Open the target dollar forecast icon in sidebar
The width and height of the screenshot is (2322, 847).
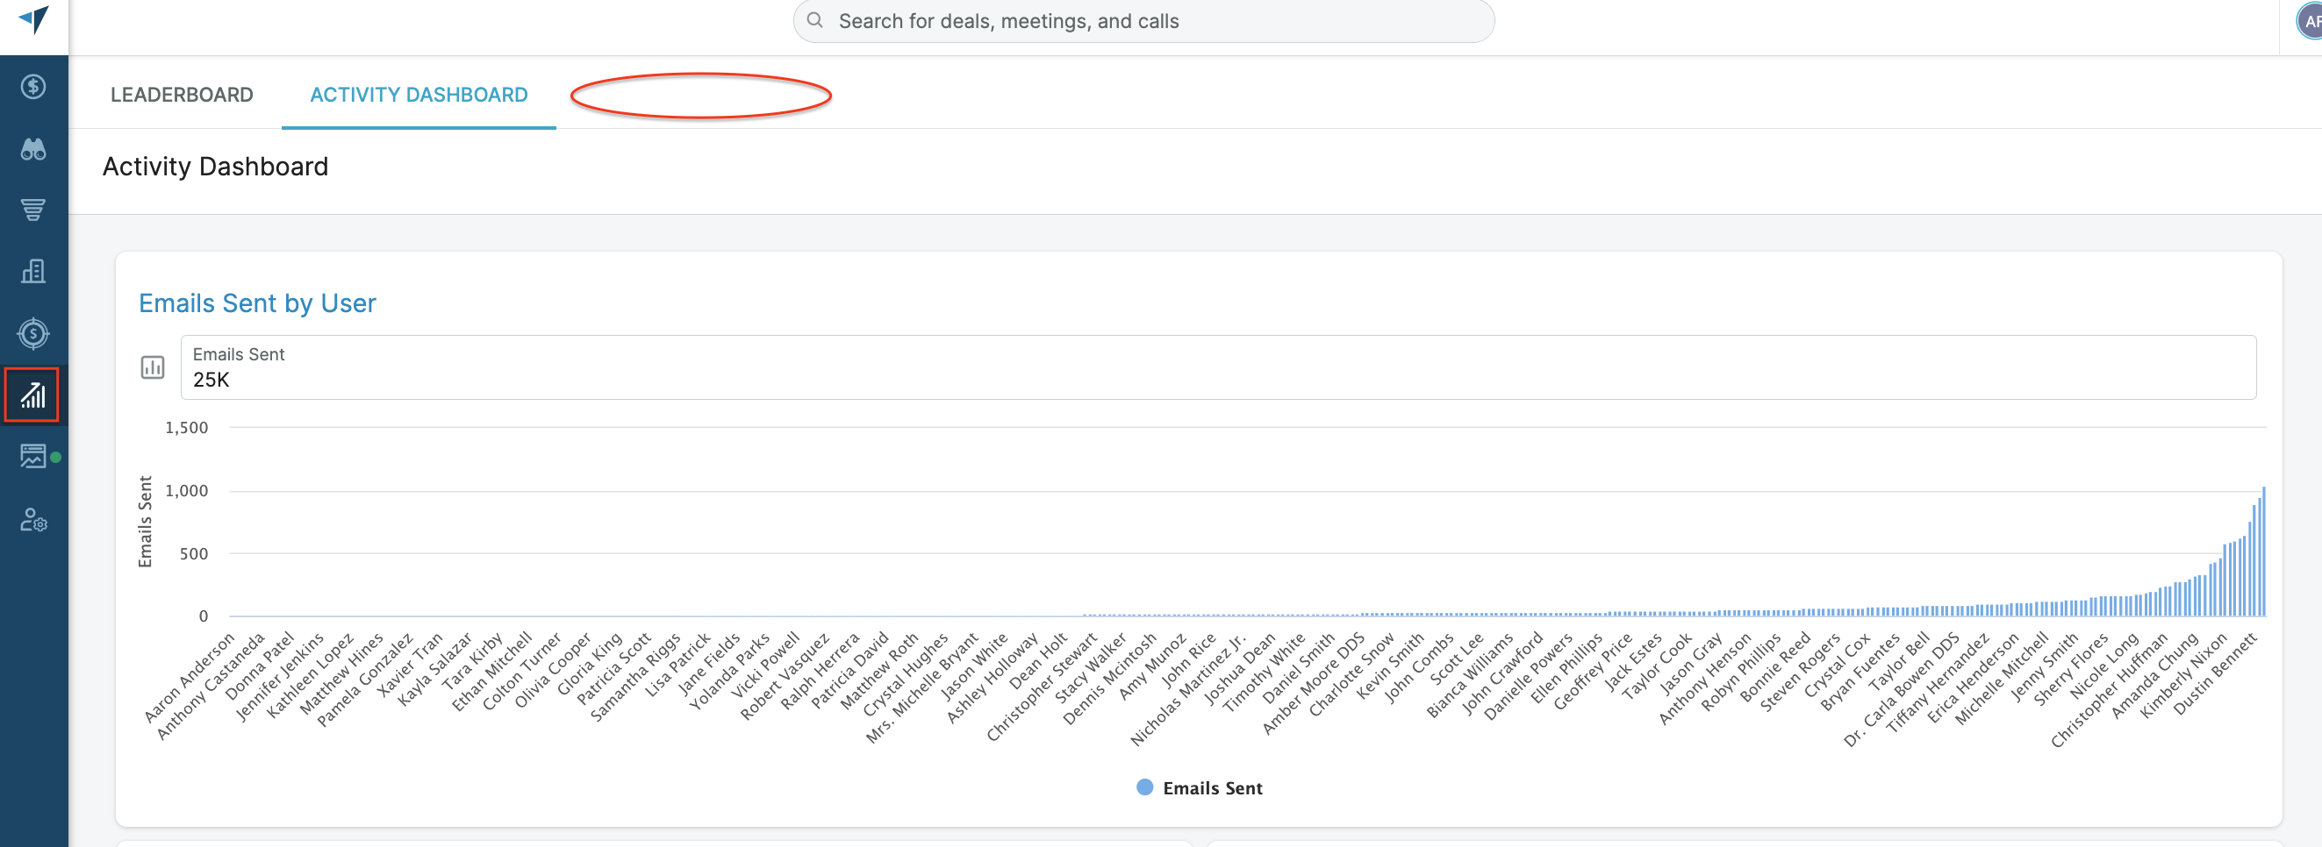point(33,333)
